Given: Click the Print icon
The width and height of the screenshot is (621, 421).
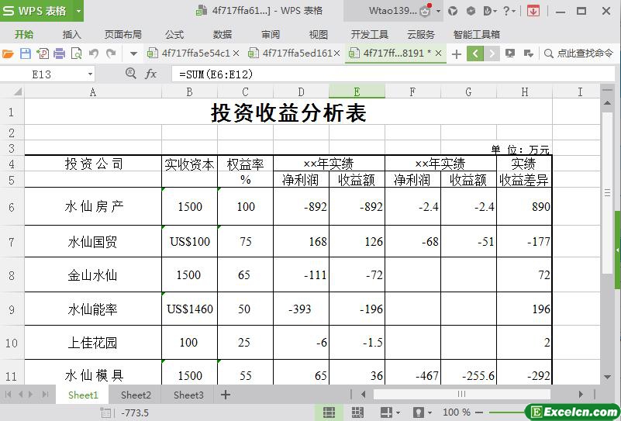Looking at the screenshot, I should 59,53.
